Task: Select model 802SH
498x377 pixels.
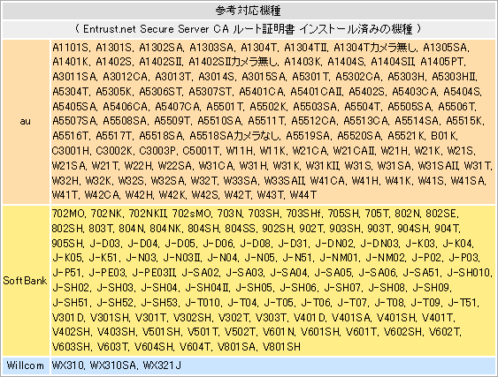Action: point(67,229)
